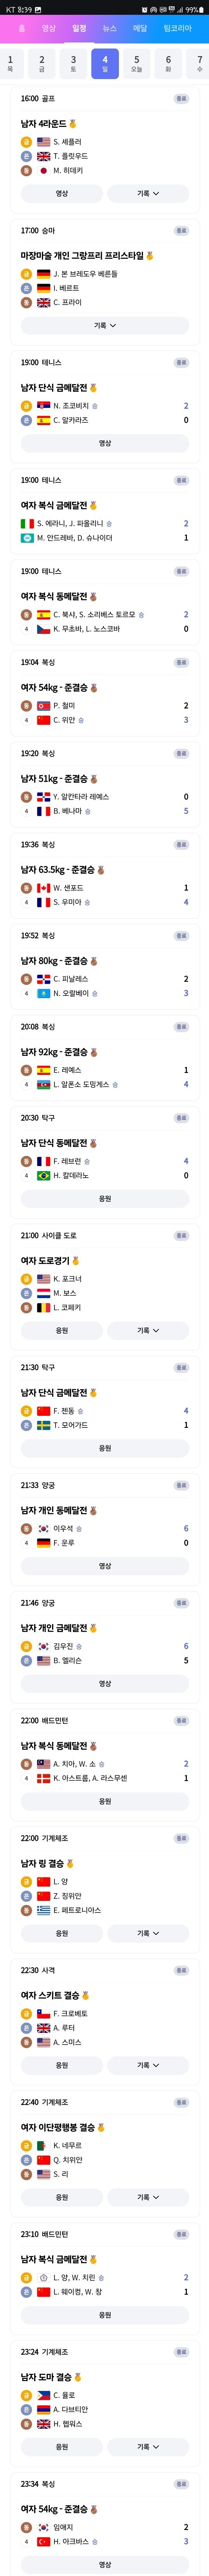This screenshot has height=2576, width=209.
Task: Tap the bronze medal icon beside C. 프라이
Action: tap(27, 302)
